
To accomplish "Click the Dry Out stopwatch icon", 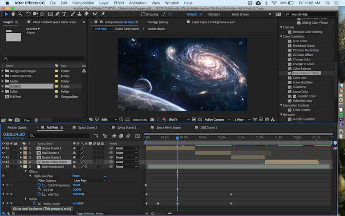I will click(39, 190).
